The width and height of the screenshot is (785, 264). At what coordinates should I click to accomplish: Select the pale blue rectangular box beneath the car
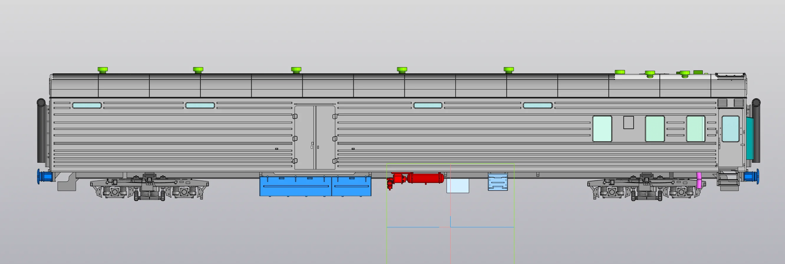(x=458, y=186)
